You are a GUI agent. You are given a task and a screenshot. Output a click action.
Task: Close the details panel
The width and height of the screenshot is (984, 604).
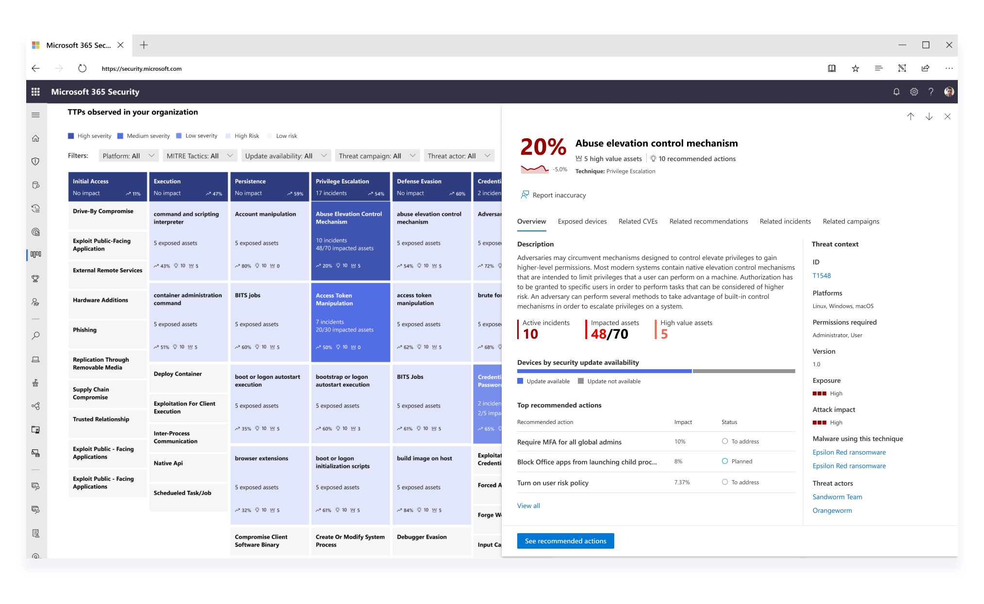click(948, 116)
